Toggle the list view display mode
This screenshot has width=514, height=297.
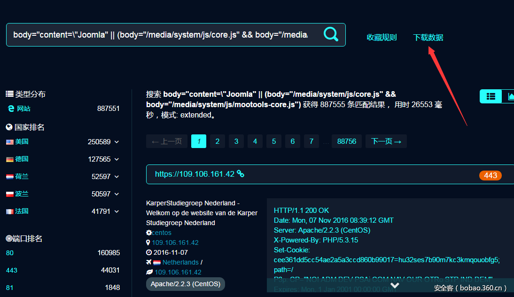491,96
